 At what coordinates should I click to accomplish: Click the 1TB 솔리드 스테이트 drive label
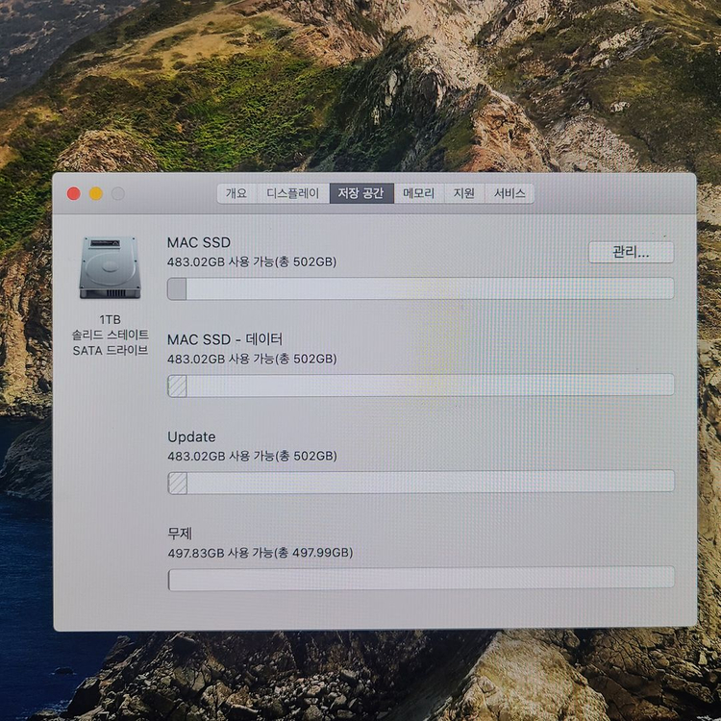pyautogui.click(x=110, y=334)
